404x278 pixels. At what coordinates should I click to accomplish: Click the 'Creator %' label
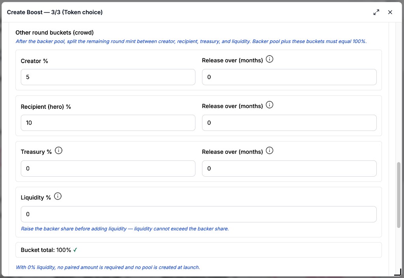click(x=34, y=61)
